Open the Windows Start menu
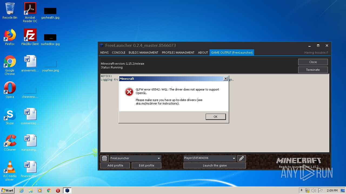The width and height of the screenshot is (346, 194). pyautogui.click(x=8, y=190)
